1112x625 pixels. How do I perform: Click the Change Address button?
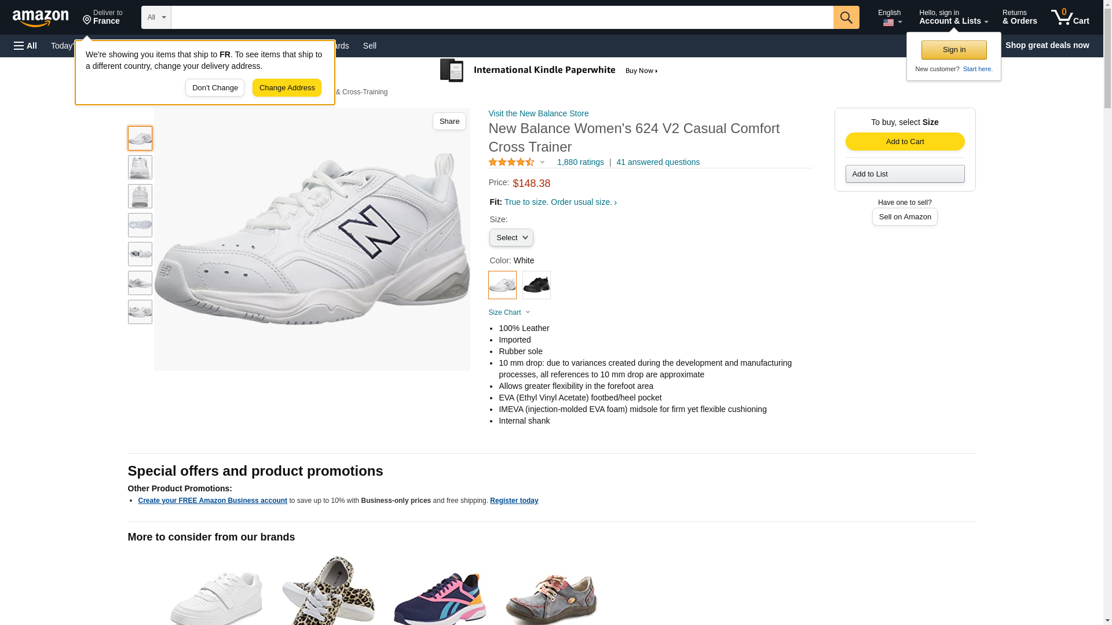click(x=287, y=88)
